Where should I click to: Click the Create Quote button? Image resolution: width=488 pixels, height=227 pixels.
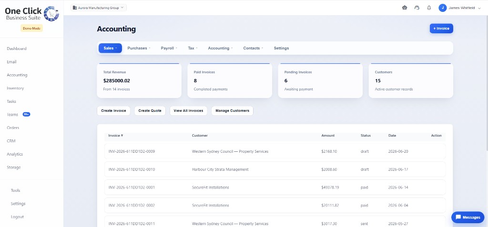150,111
